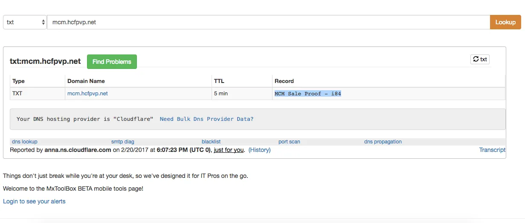This screenshot has height=223, width=525.
Task: Click the just for you link
Action: point(229,150)
